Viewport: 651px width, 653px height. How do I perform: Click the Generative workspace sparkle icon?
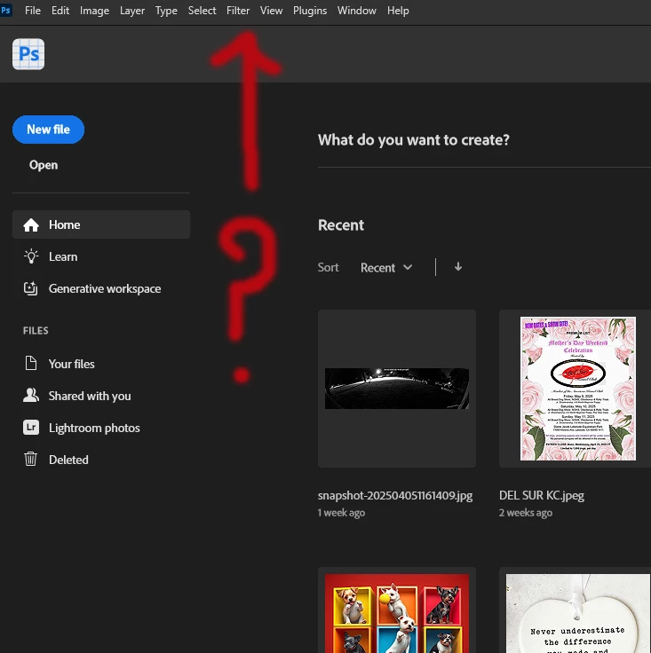point(31,288)
